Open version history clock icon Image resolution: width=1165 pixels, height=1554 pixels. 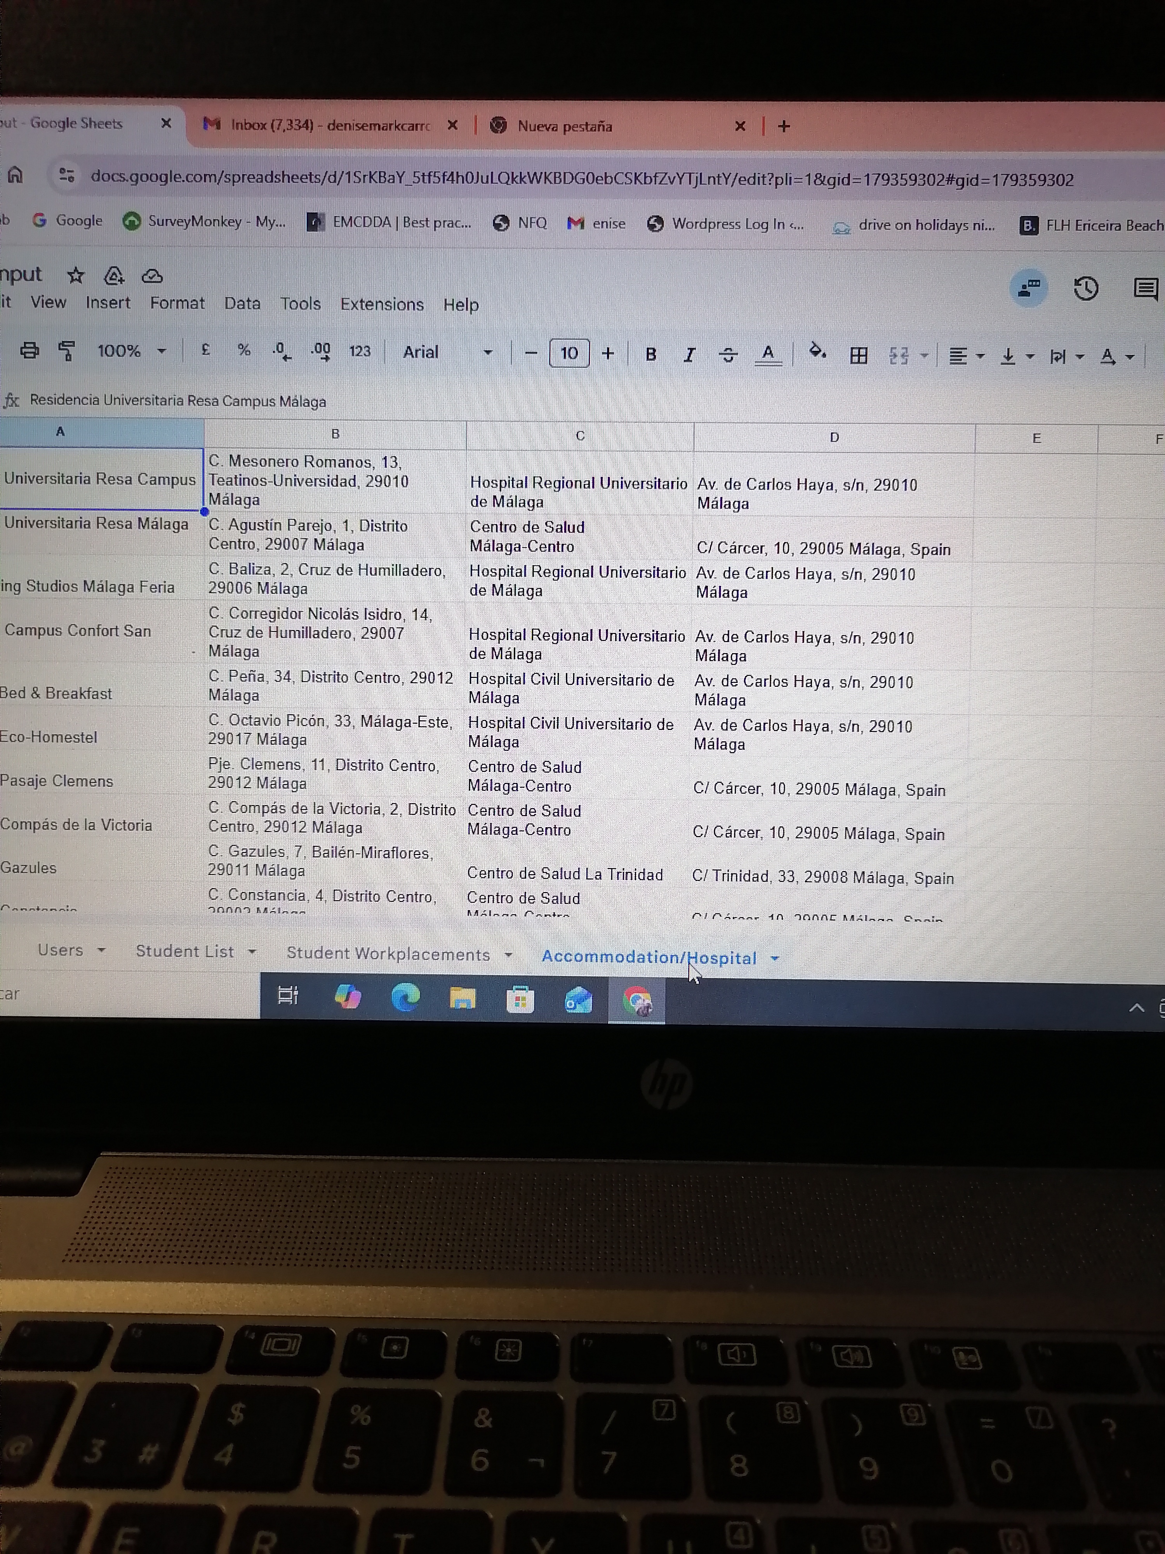1086,289
